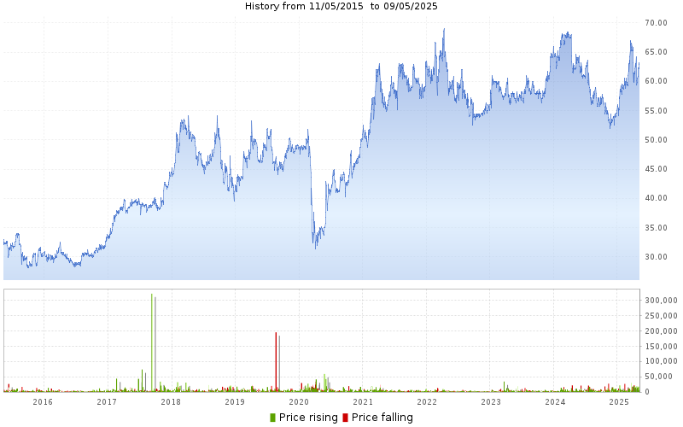
Task: Click the 40.00 price axis label
Action: [656, 198]
